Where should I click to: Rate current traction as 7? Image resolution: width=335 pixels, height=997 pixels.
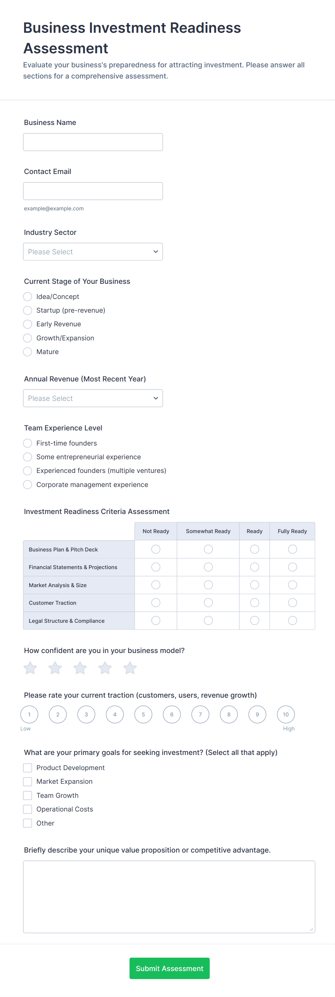tap(200, 715)
